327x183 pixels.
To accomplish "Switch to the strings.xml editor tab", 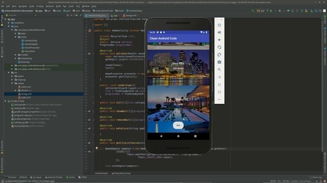I will (x=130, y=16).
